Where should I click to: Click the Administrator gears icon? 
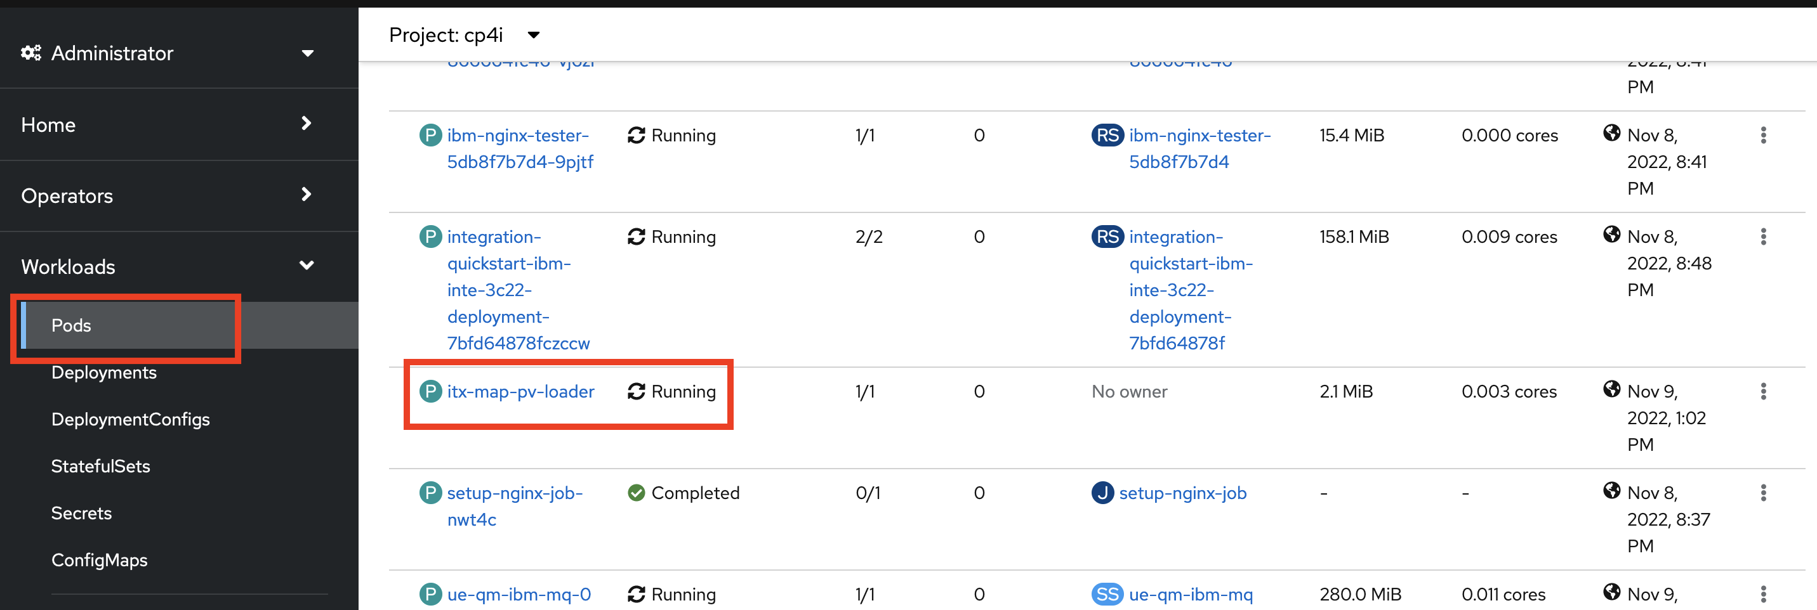pos(31,53)
